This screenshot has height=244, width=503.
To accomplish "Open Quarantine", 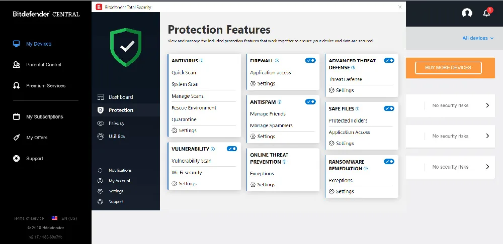I will pos(184,119).
